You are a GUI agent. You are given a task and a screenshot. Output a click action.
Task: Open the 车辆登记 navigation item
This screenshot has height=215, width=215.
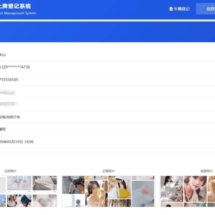[x=180, y=9]
